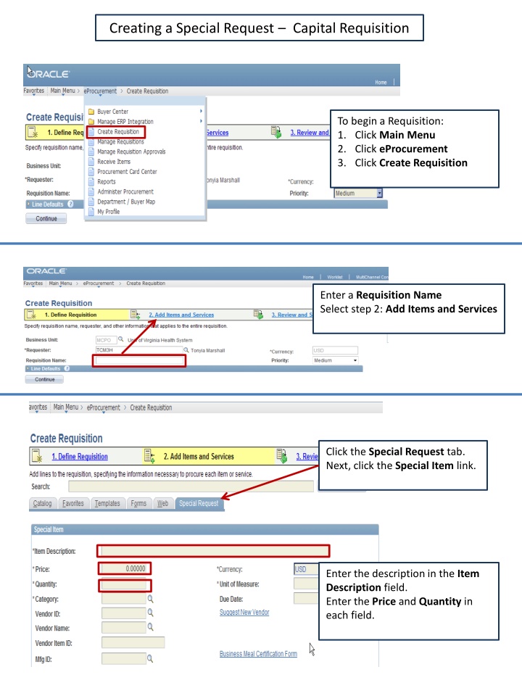Viewport: 522px width, 696px height.
Task: Open Procurement Card Center menu entry
Action: tap(127, 171)
